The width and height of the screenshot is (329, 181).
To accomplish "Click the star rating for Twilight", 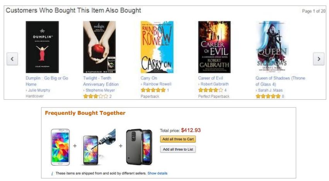I will click(95, 96).
